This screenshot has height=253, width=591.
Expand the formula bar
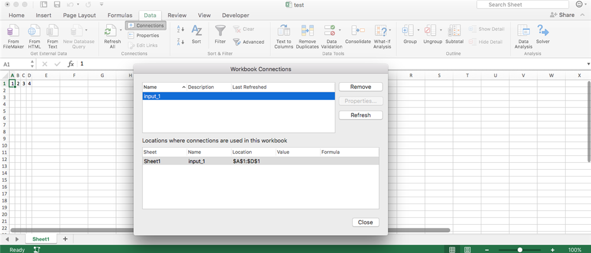[588, 64]
